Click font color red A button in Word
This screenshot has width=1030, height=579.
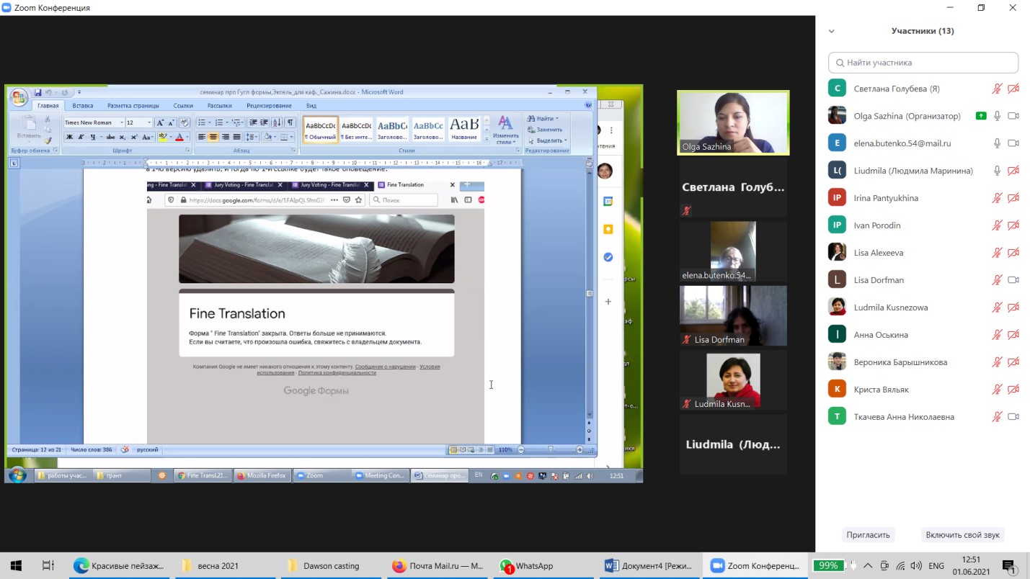click(180, 137)
